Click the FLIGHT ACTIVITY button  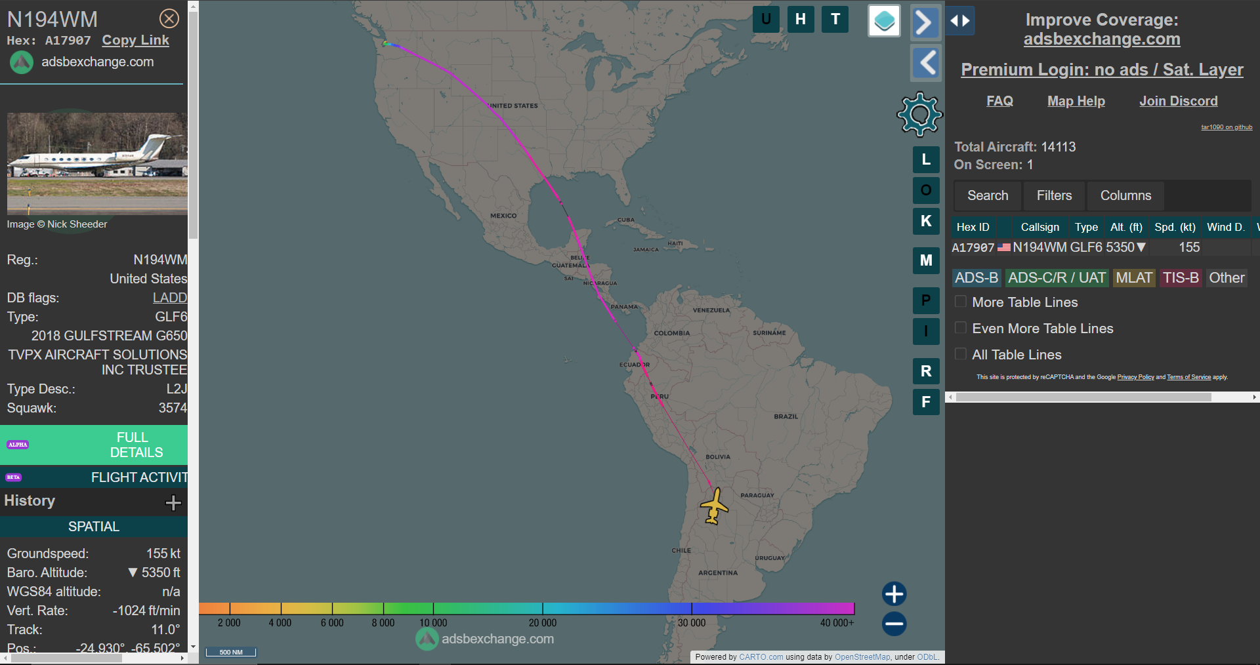click(x=94, y=477)
